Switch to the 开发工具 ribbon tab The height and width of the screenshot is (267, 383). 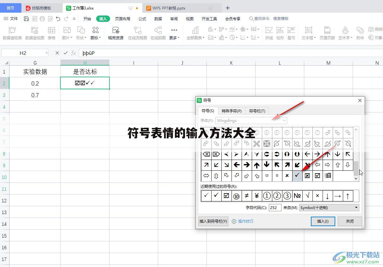209,19
